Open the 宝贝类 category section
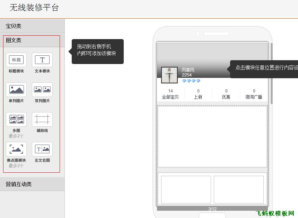 (x=13, y=26)
